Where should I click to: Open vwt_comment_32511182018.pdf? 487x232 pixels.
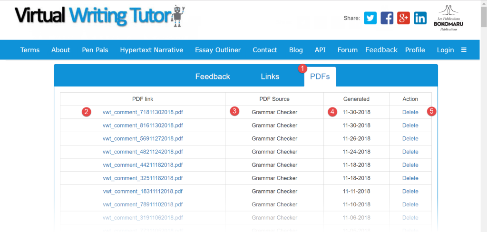[x=143, y=178]
